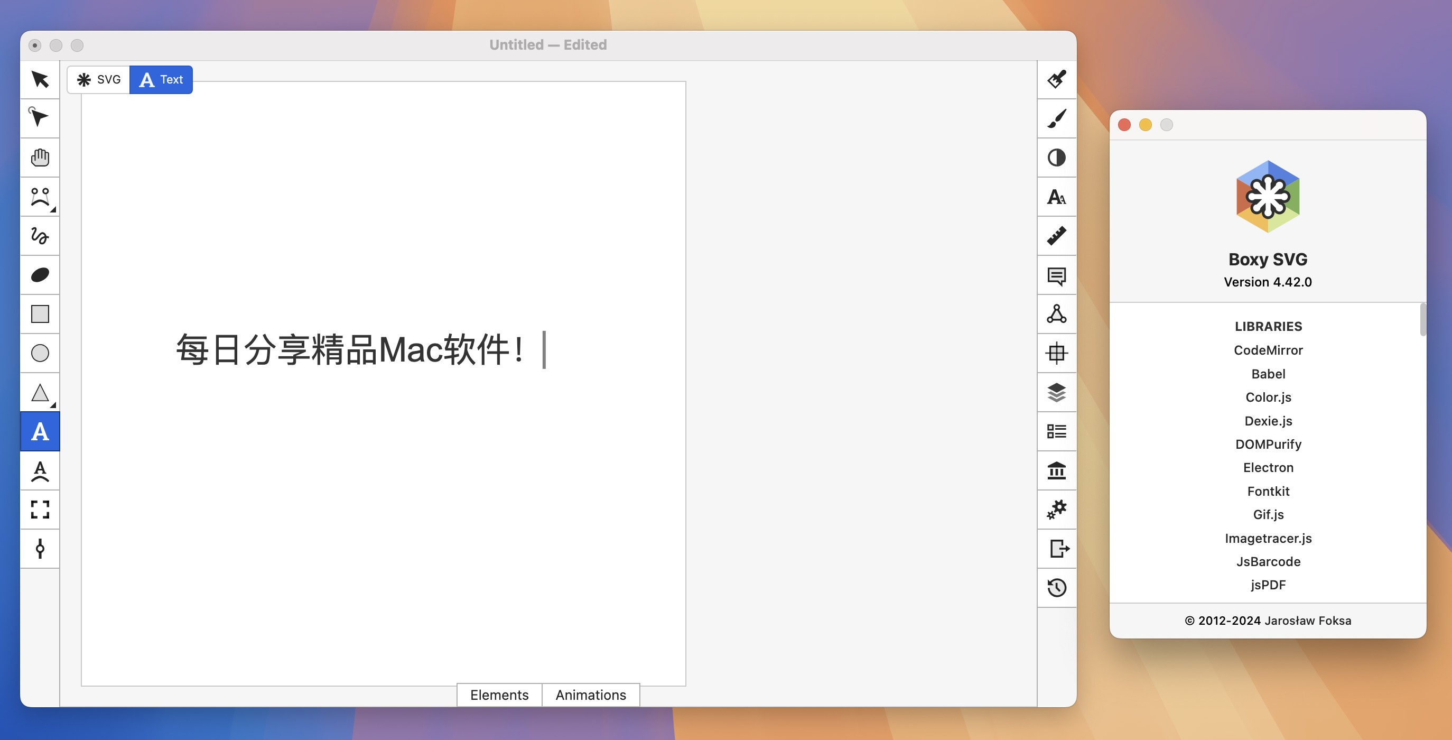Click the Node align icon in right panel

(1056, 313)
